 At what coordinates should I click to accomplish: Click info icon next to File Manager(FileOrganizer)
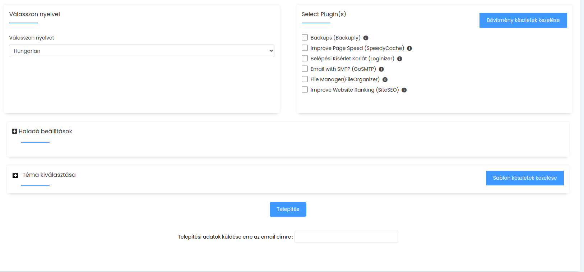(385, 80)
